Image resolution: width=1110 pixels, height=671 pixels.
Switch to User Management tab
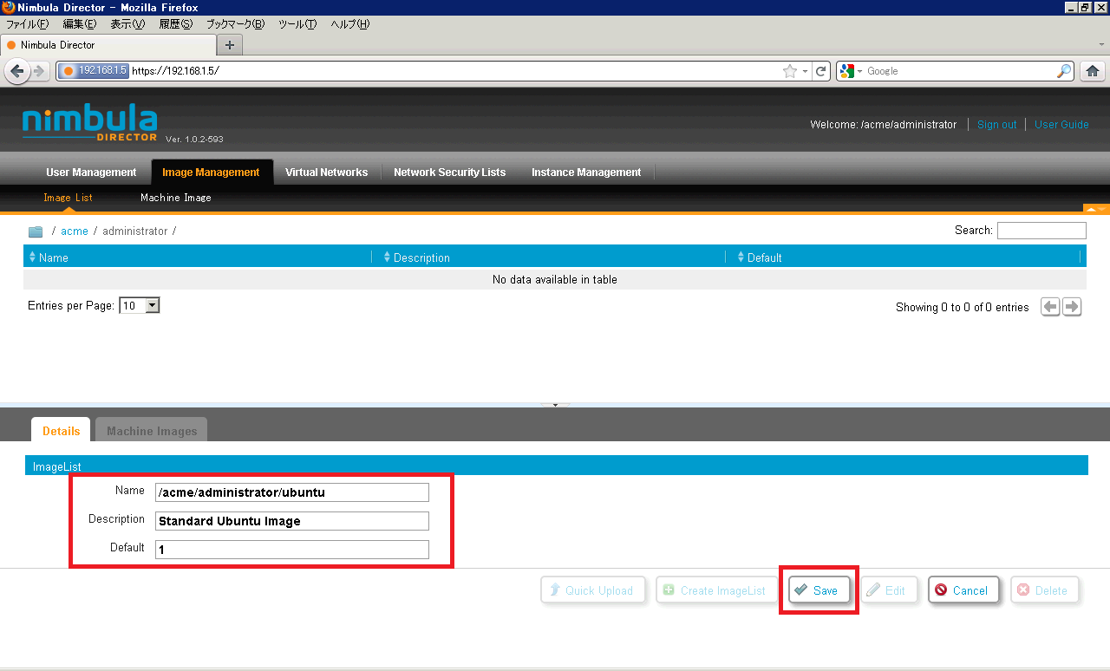tap(91, 173)
